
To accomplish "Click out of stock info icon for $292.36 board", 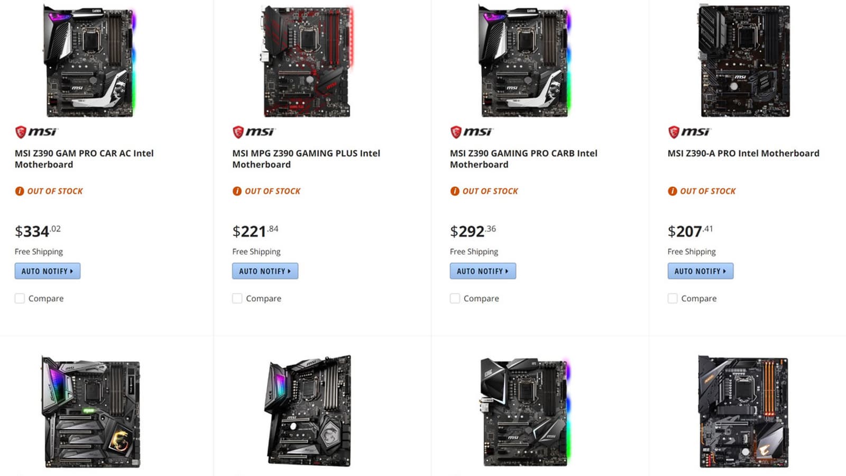I will [455, 191].
